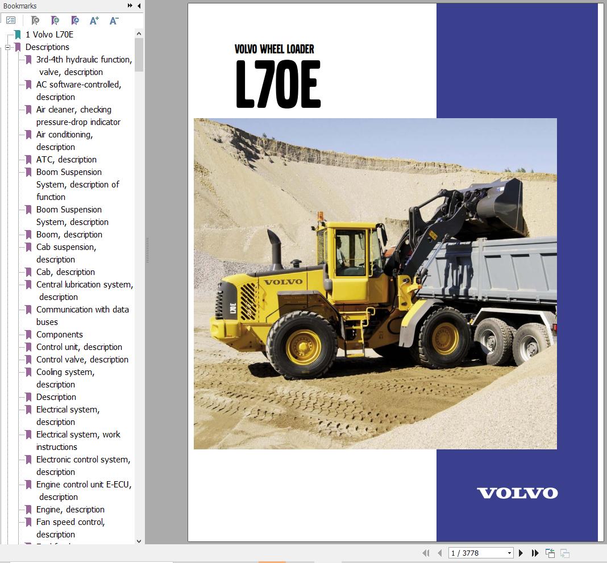
Task: Open the page number dropdown arrow
Action: (x=509, y=553)
